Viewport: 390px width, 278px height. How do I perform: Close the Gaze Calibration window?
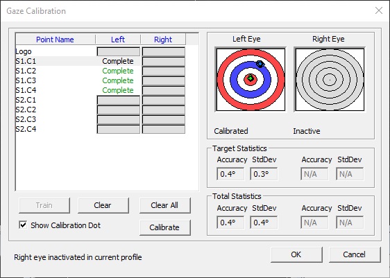click(379, 10)
